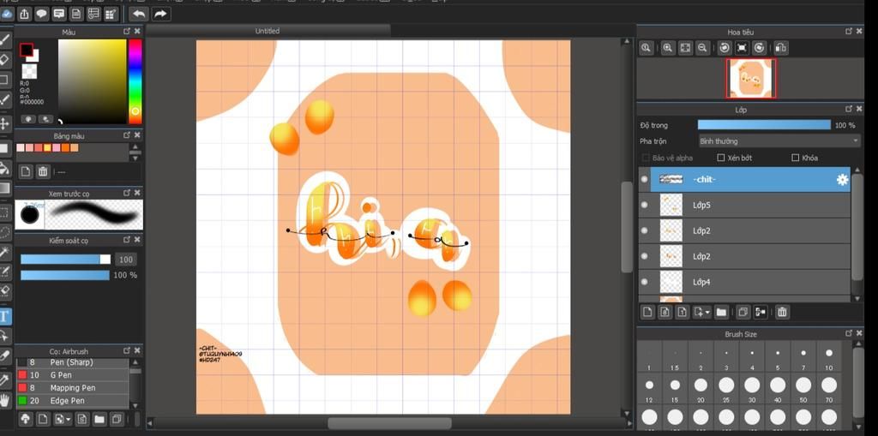Select the transparent color swatch
Viewport: 878px width, 436px height.
click(x=29, y=71)
